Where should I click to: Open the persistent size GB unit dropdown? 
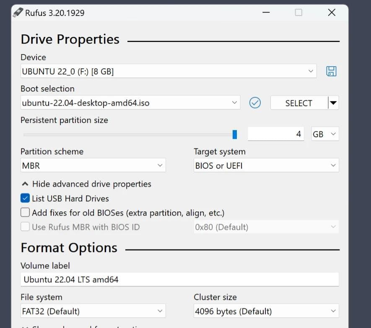(325, 134)
